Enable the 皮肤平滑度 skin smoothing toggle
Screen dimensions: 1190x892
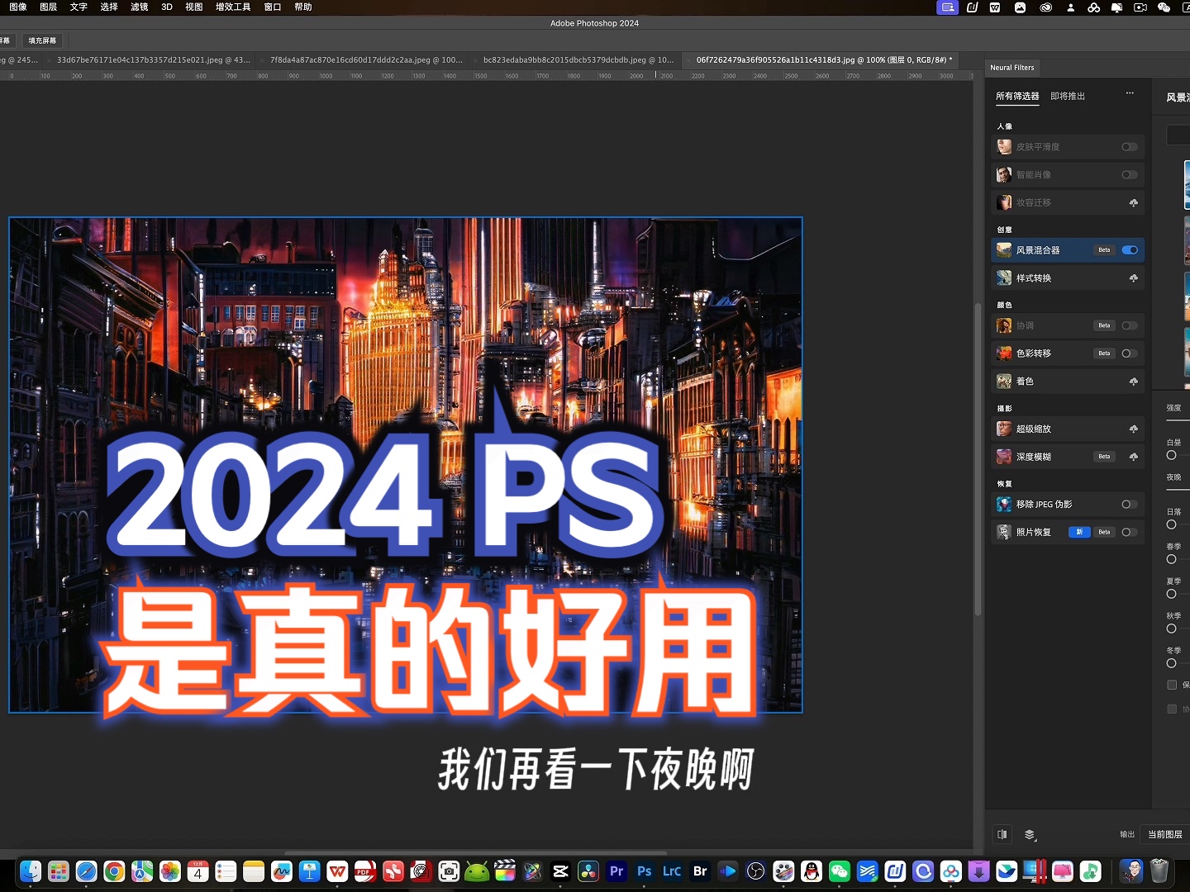(1129, 146)
